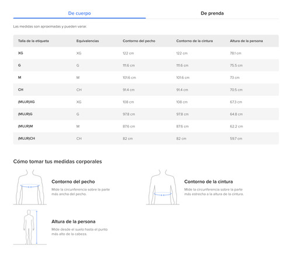Select the (MUJR)CH size row label
The width and height of the screenshot is (292, 256).
pos(26,139)
